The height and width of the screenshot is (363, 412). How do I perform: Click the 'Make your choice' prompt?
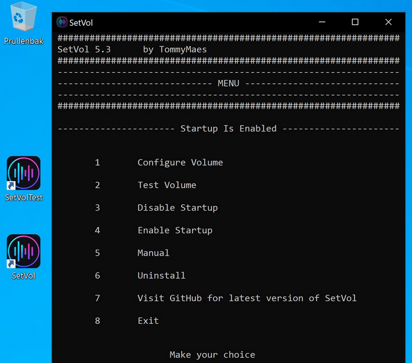coord(213,355)
